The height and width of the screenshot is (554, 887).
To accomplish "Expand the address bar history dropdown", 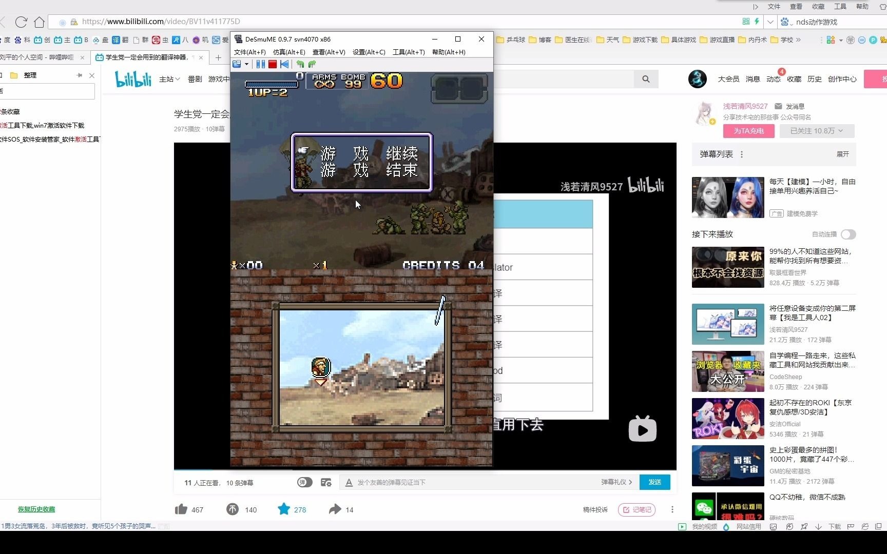I will coord(770,22).
